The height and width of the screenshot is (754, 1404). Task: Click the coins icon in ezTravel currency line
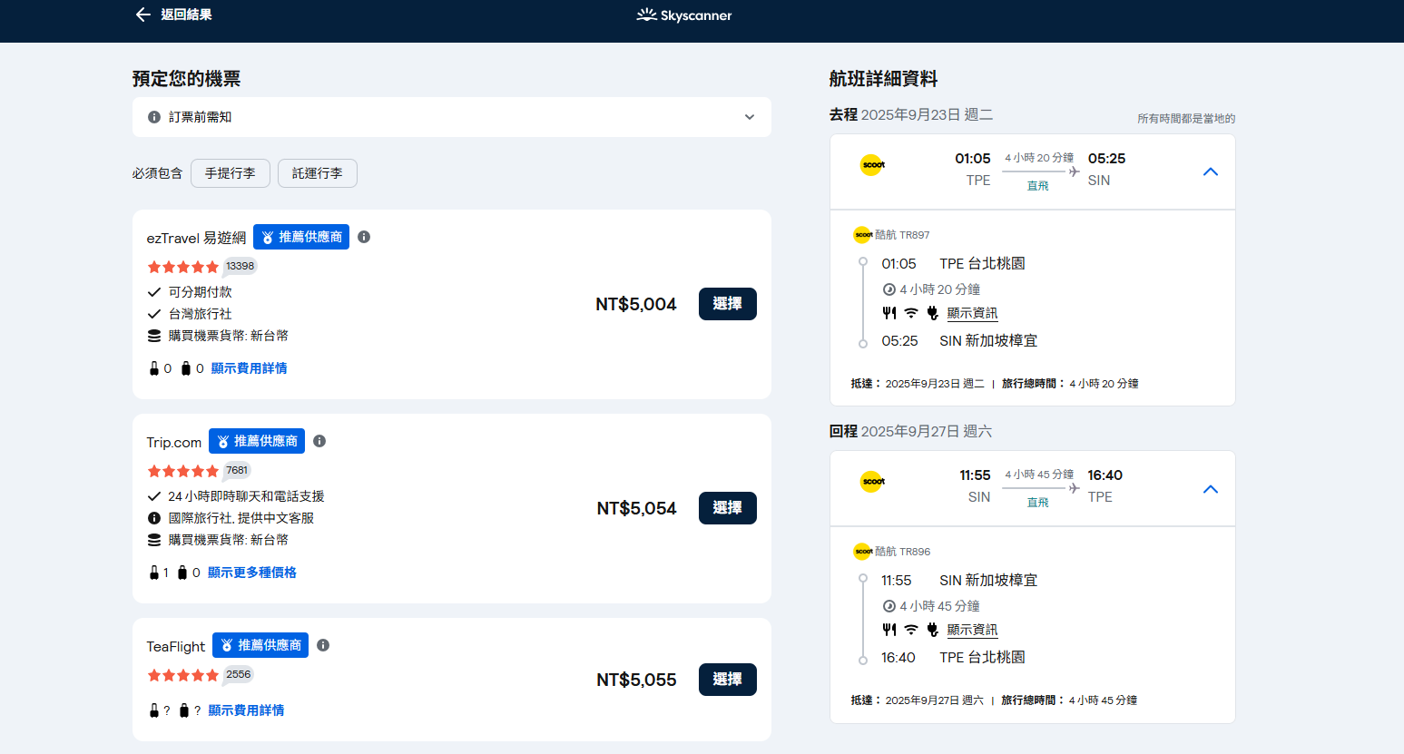coord(154,336)
